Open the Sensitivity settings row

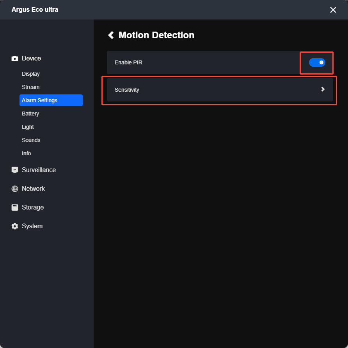[x=220, y=90]
